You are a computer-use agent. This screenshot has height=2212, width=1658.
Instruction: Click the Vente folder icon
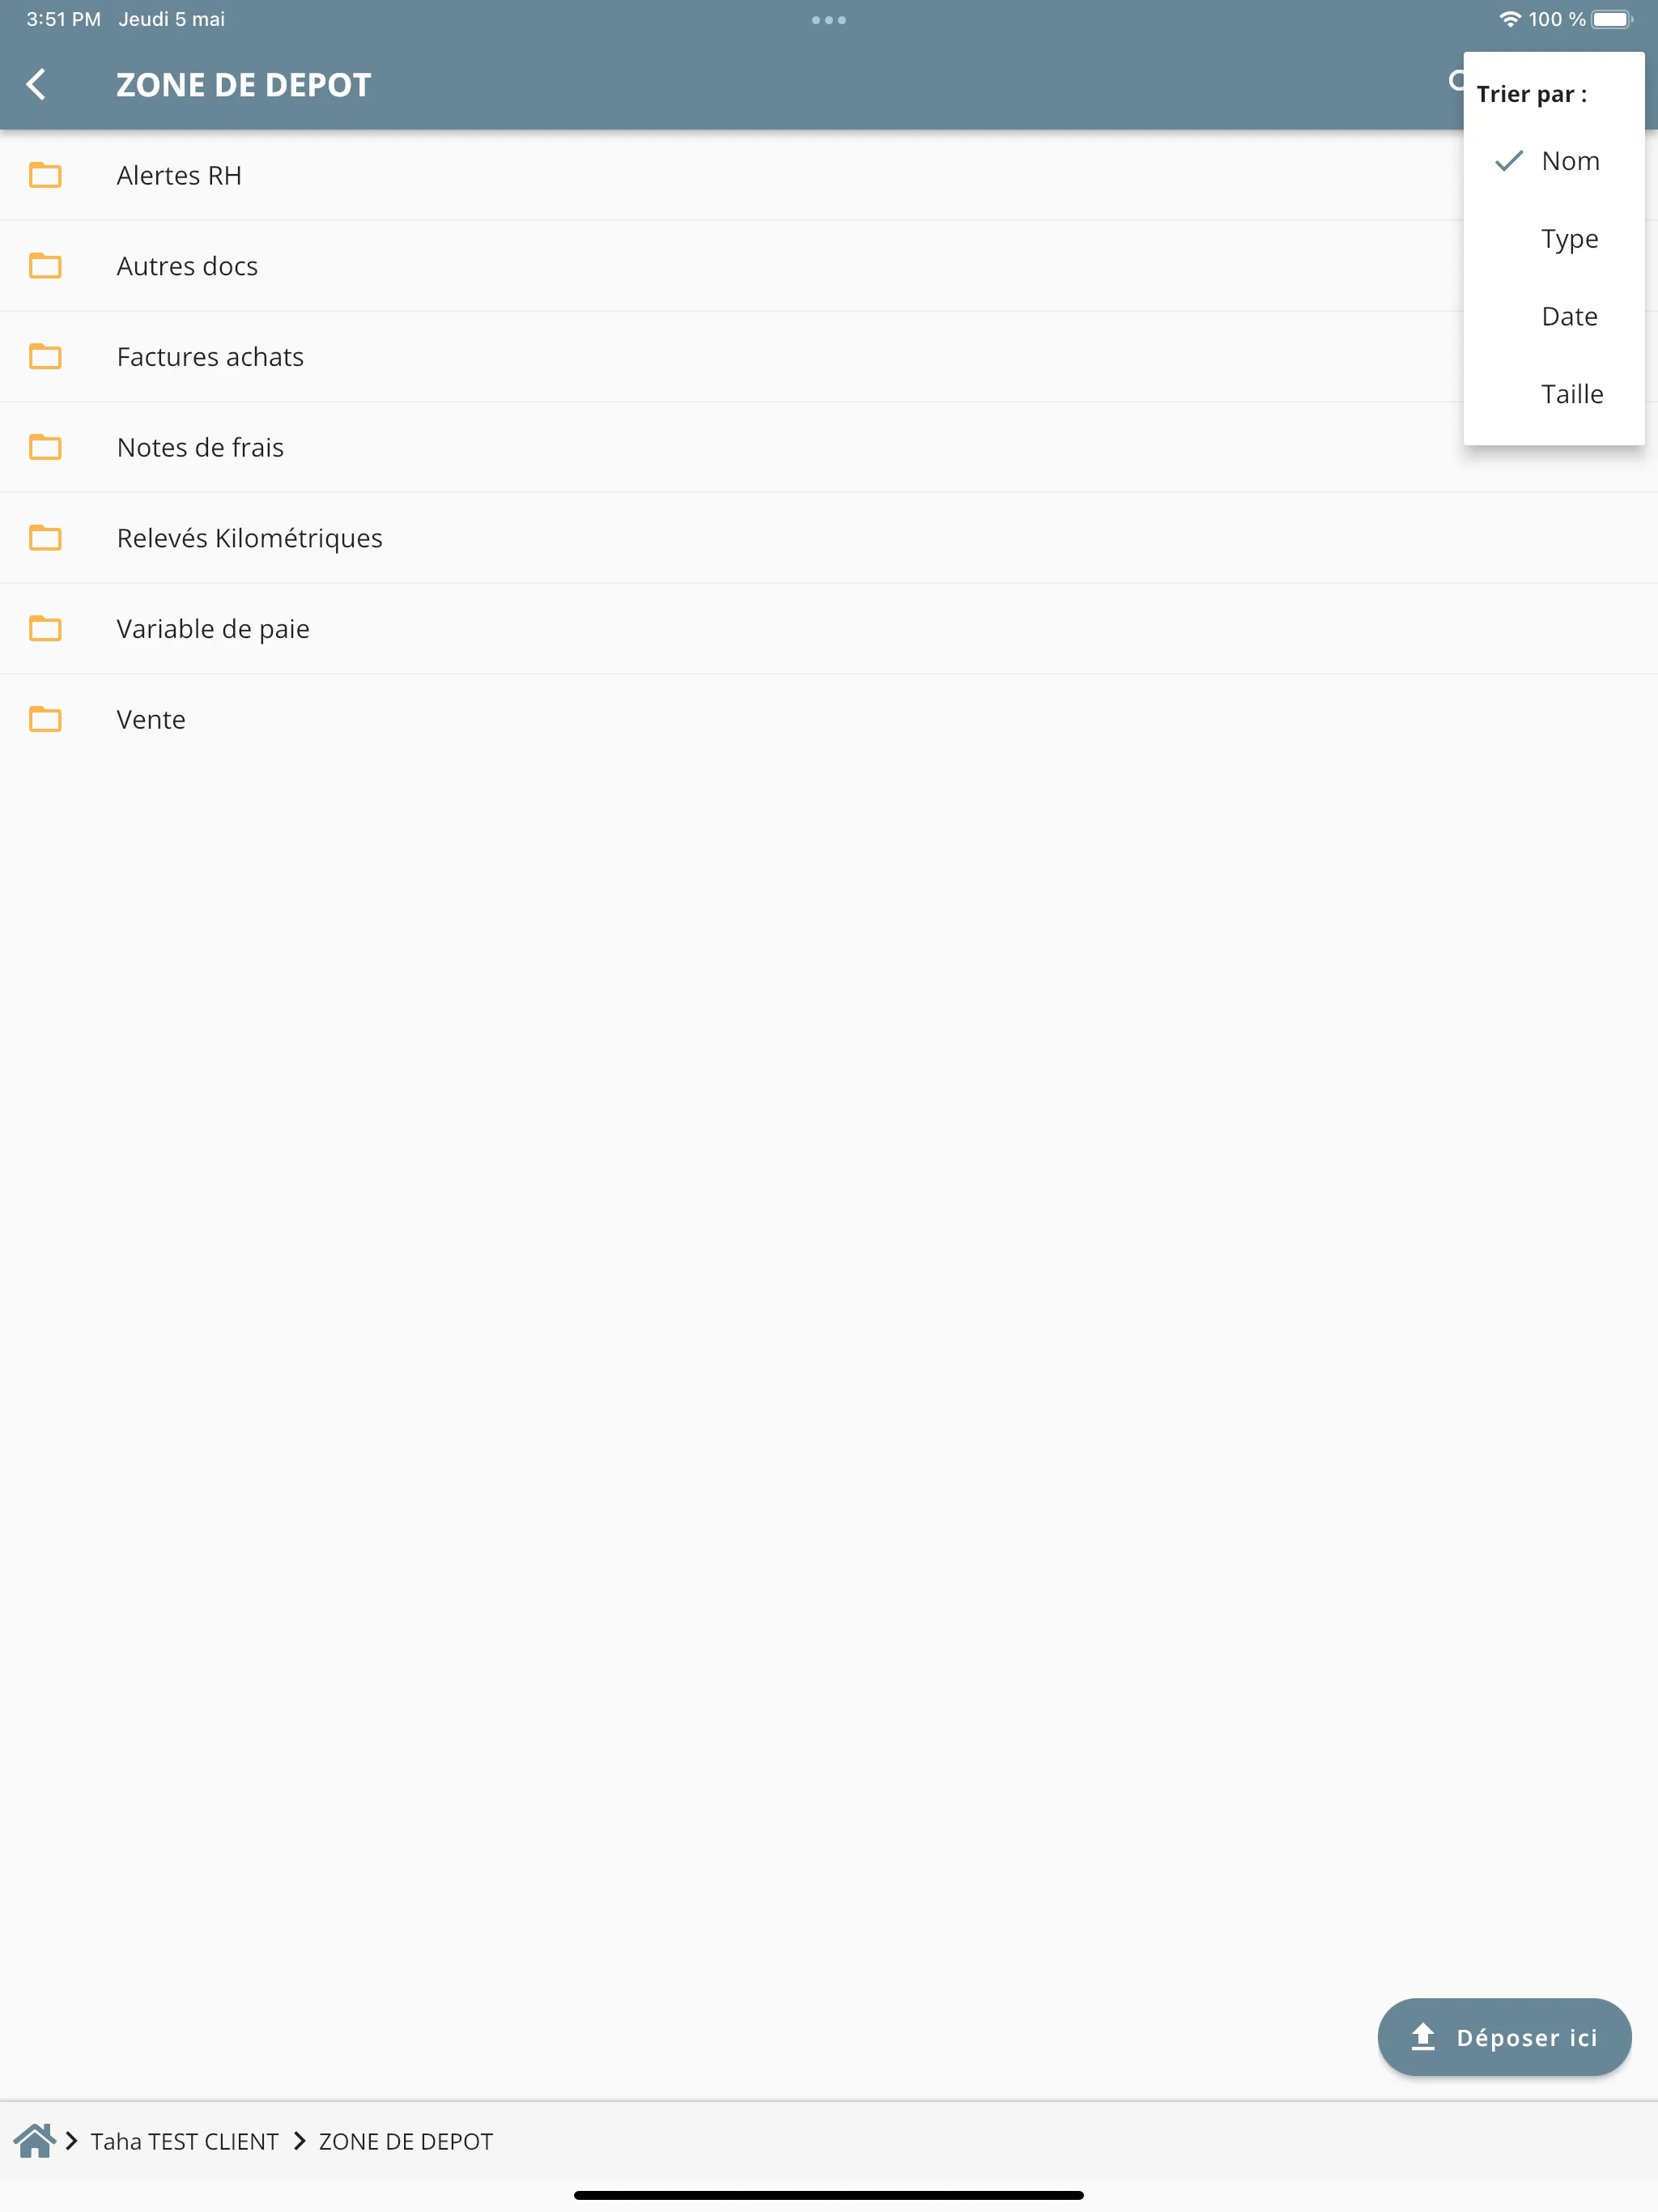coord(45,719)
